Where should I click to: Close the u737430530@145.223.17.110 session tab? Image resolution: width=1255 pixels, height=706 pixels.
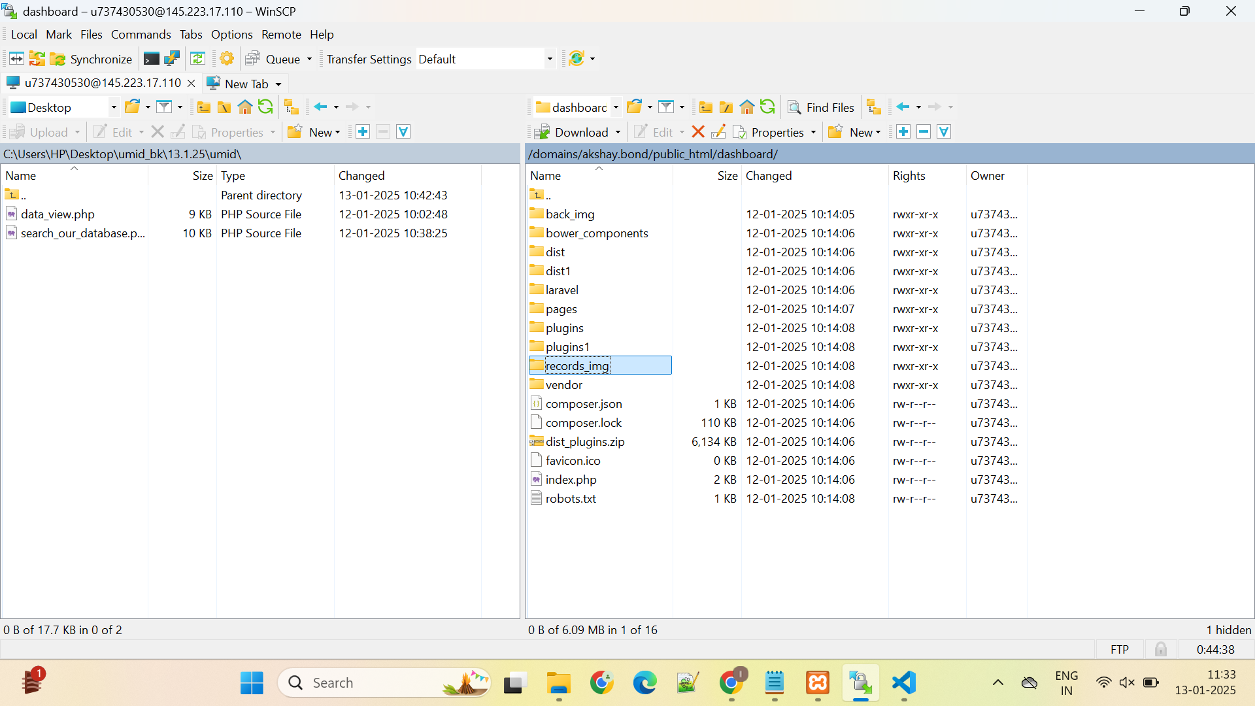pos(191,83)
